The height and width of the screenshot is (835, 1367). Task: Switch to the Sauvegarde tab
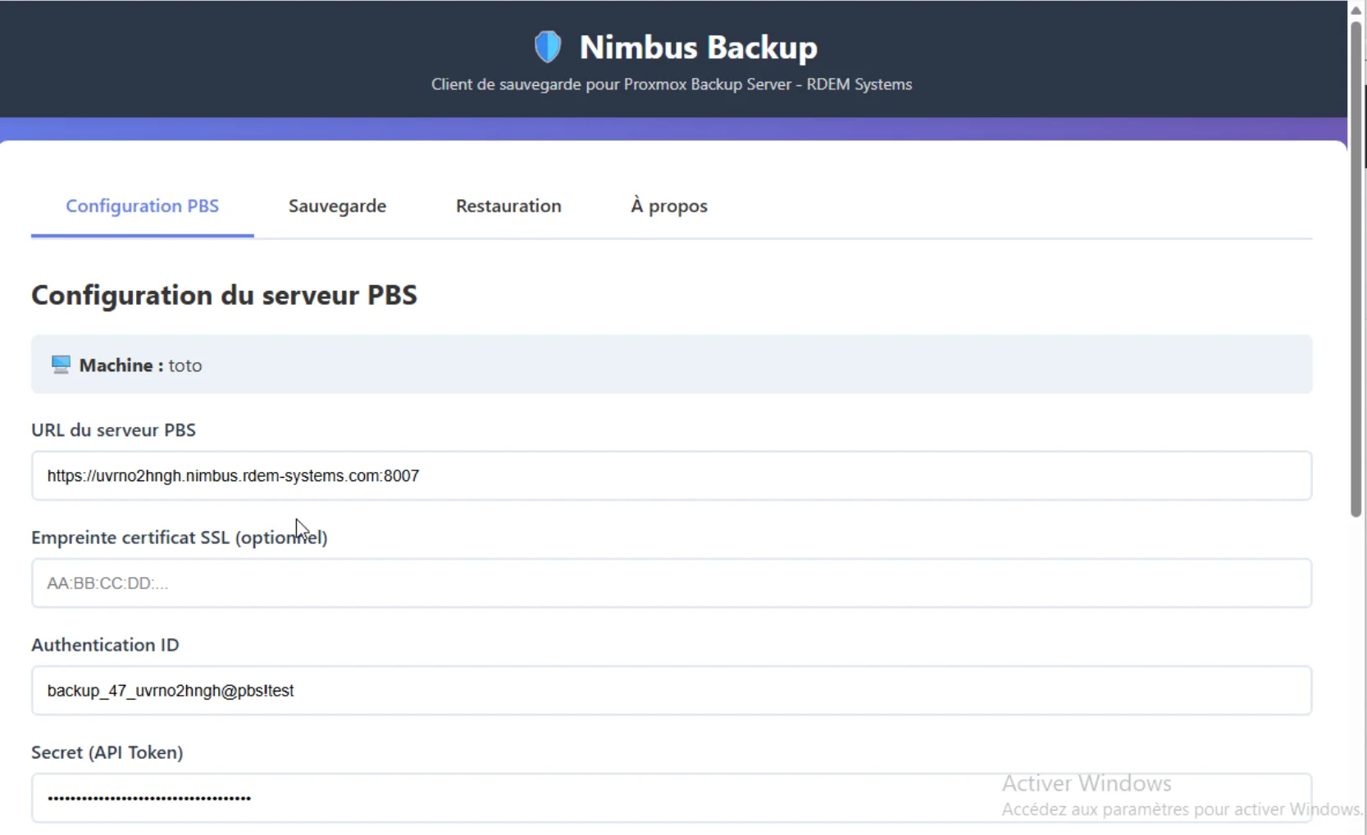(x=337, y=206)
